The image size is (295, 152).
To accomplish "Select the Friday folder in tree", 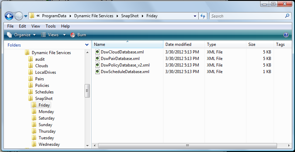I will pyautogui.click(x=41, y=105).
